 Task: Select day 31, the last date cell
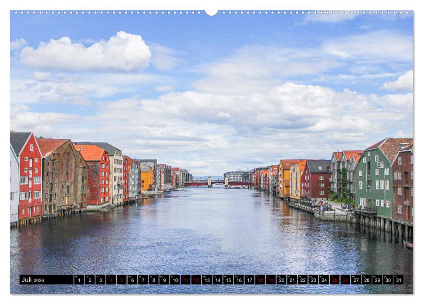coord(398,280)
